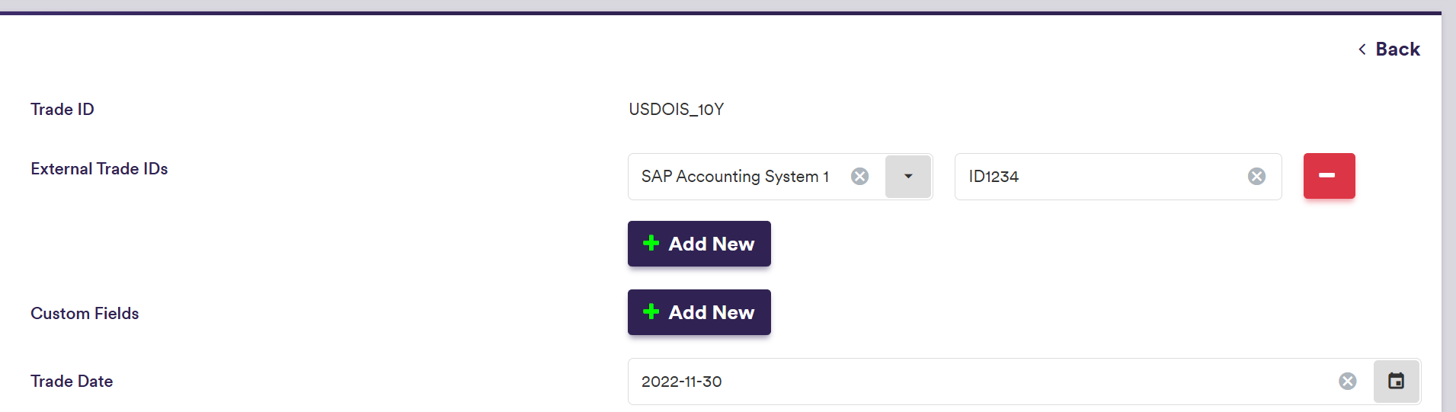The image size is (1456, 412).
Task: Clear the SAP Accounting System 1 selection
Action: [859, 177]
